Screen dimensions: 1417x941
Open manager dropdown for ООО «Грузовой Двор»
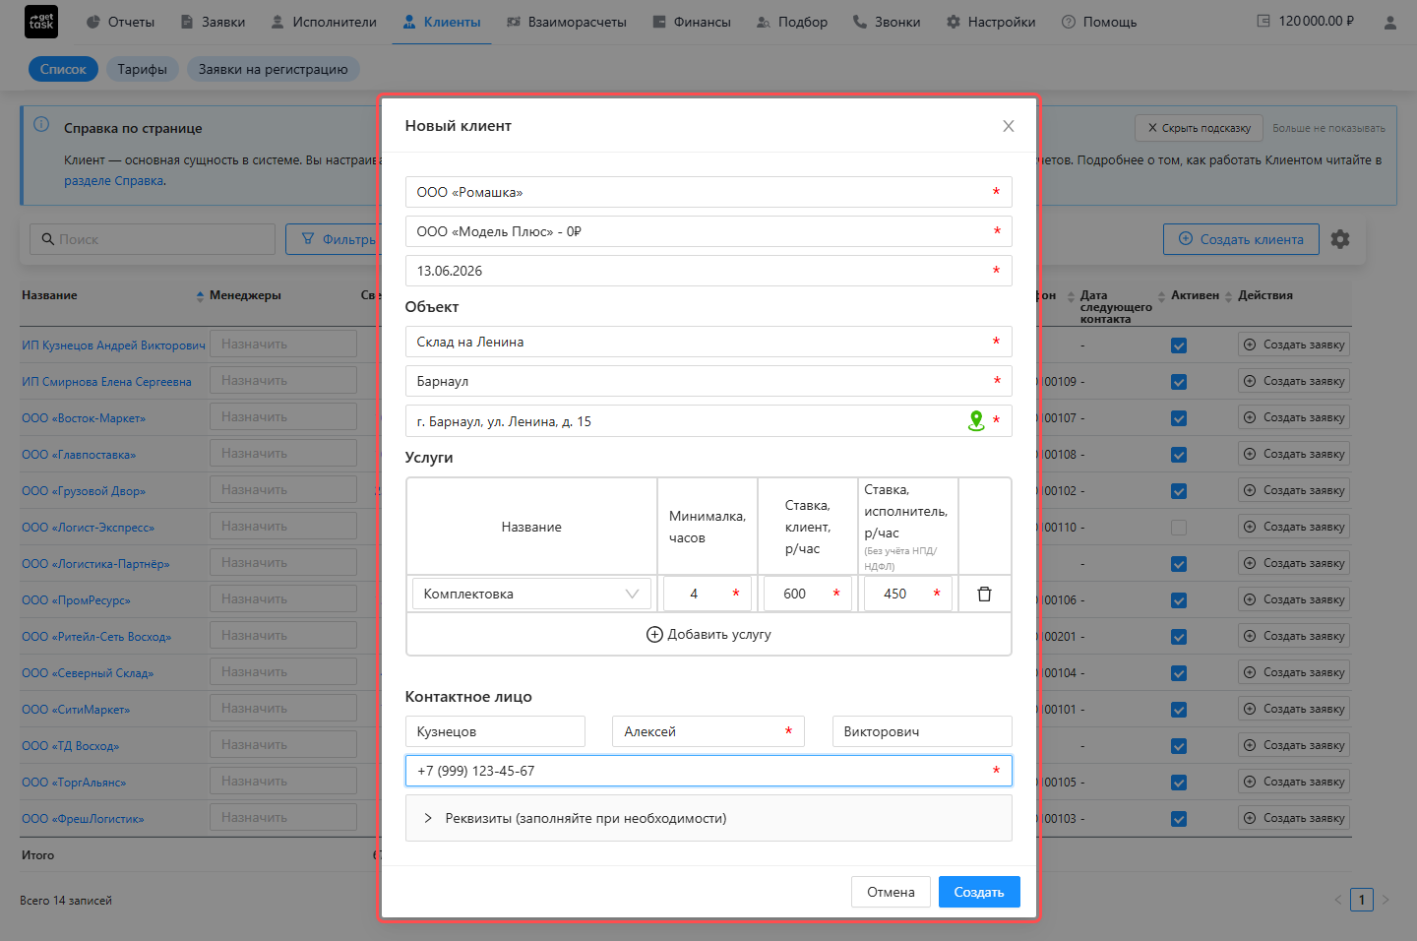(x=283, y=490)
